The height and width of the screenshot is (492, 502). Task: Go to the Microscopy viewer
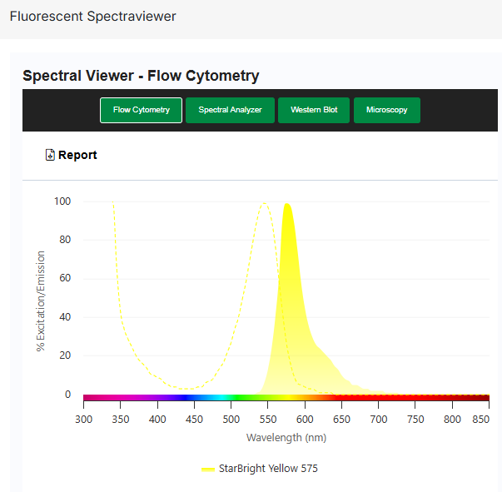pos(386,110)
